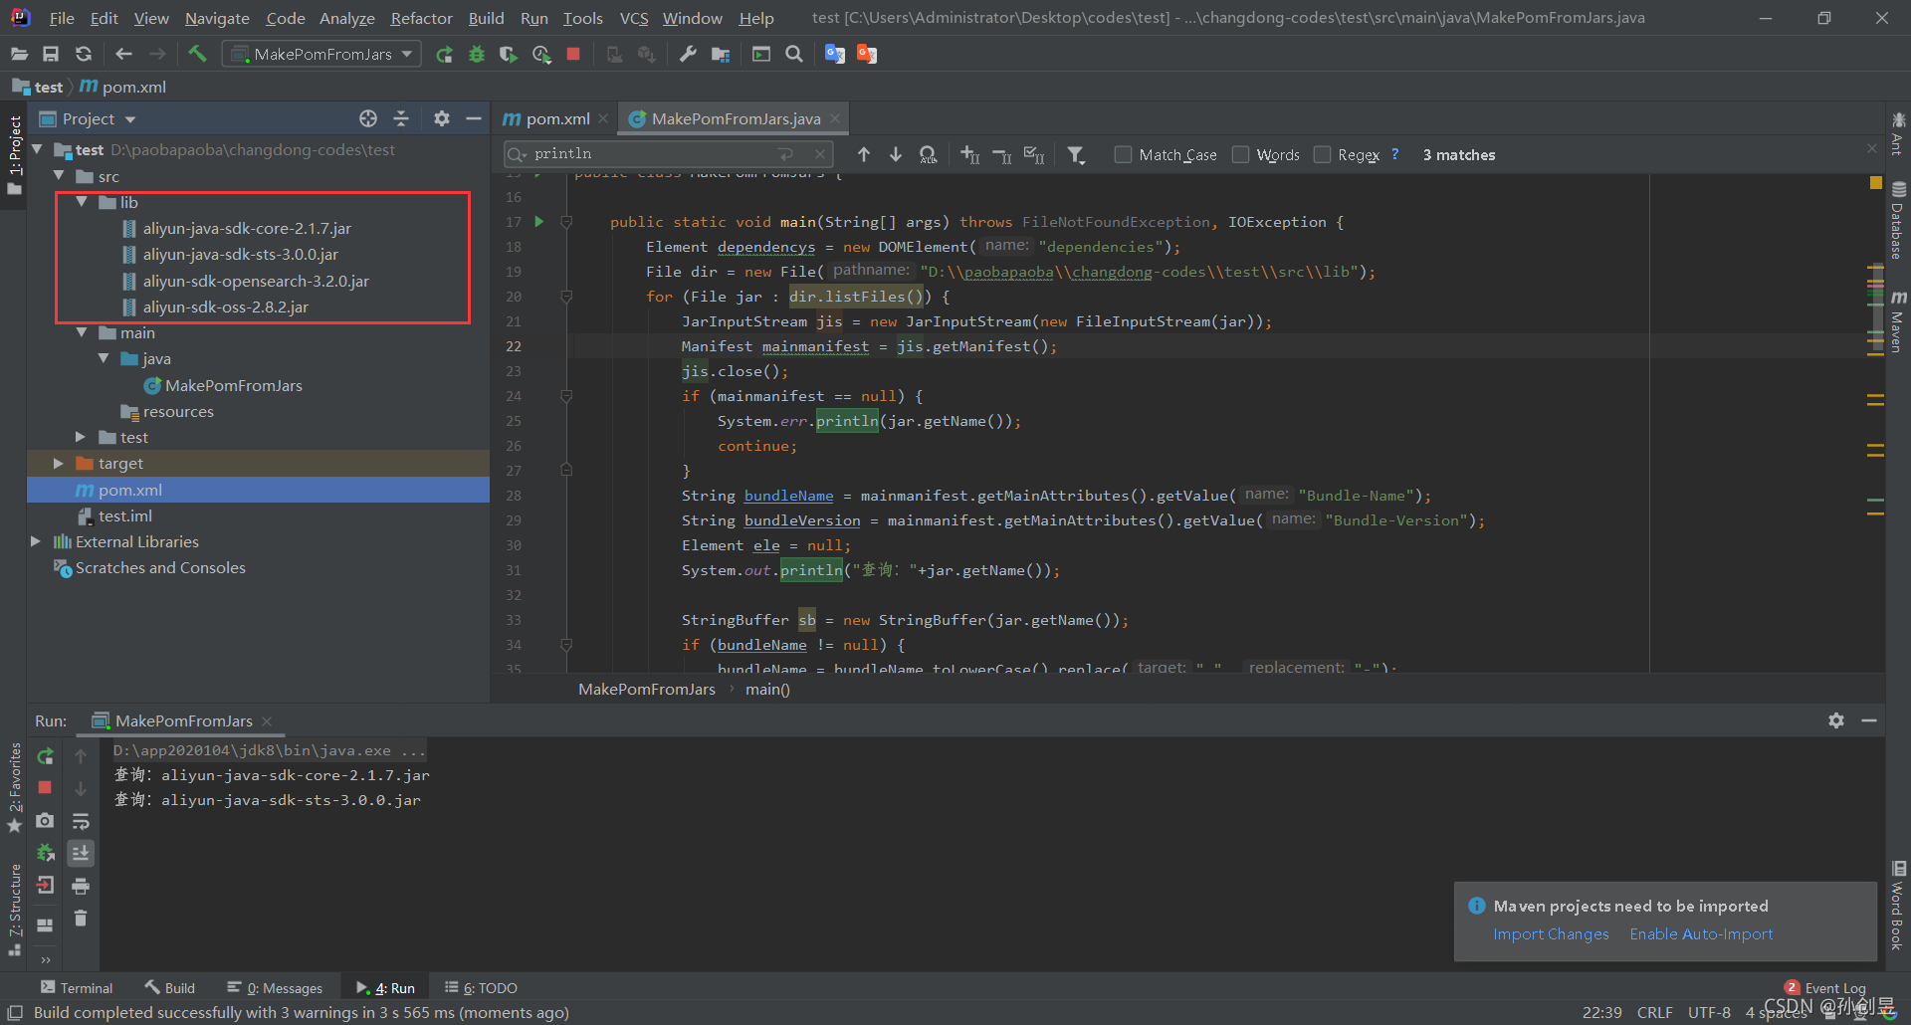Enable Match Case checkbox
The height and width of the screenshot is (1025, 1911).
(1123, 154)
